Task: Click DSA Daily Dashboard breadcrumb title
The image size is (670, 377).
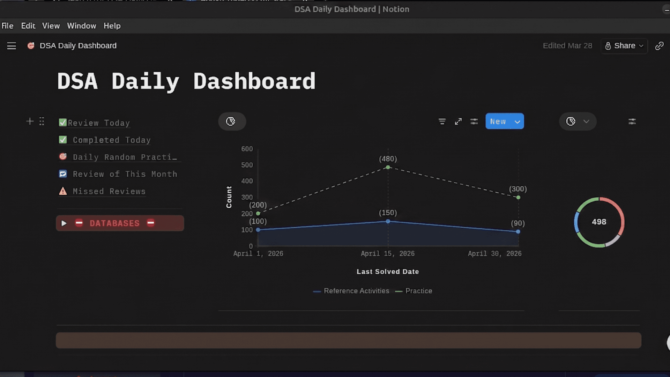Action: [x=78, y=46]
